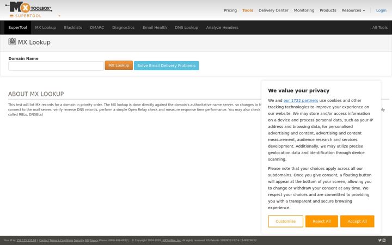Click the orange MX Lookup button
Screen dimensions: 392x245
[x=119, y=65]
